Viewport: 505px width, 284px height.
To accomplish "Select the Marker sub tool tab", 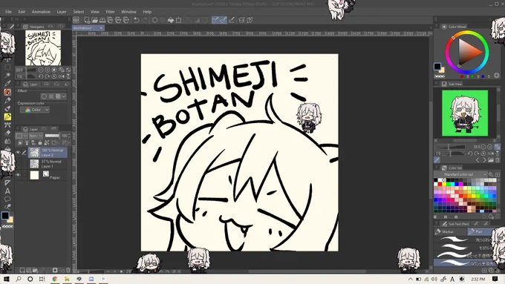I will point(450,231).
